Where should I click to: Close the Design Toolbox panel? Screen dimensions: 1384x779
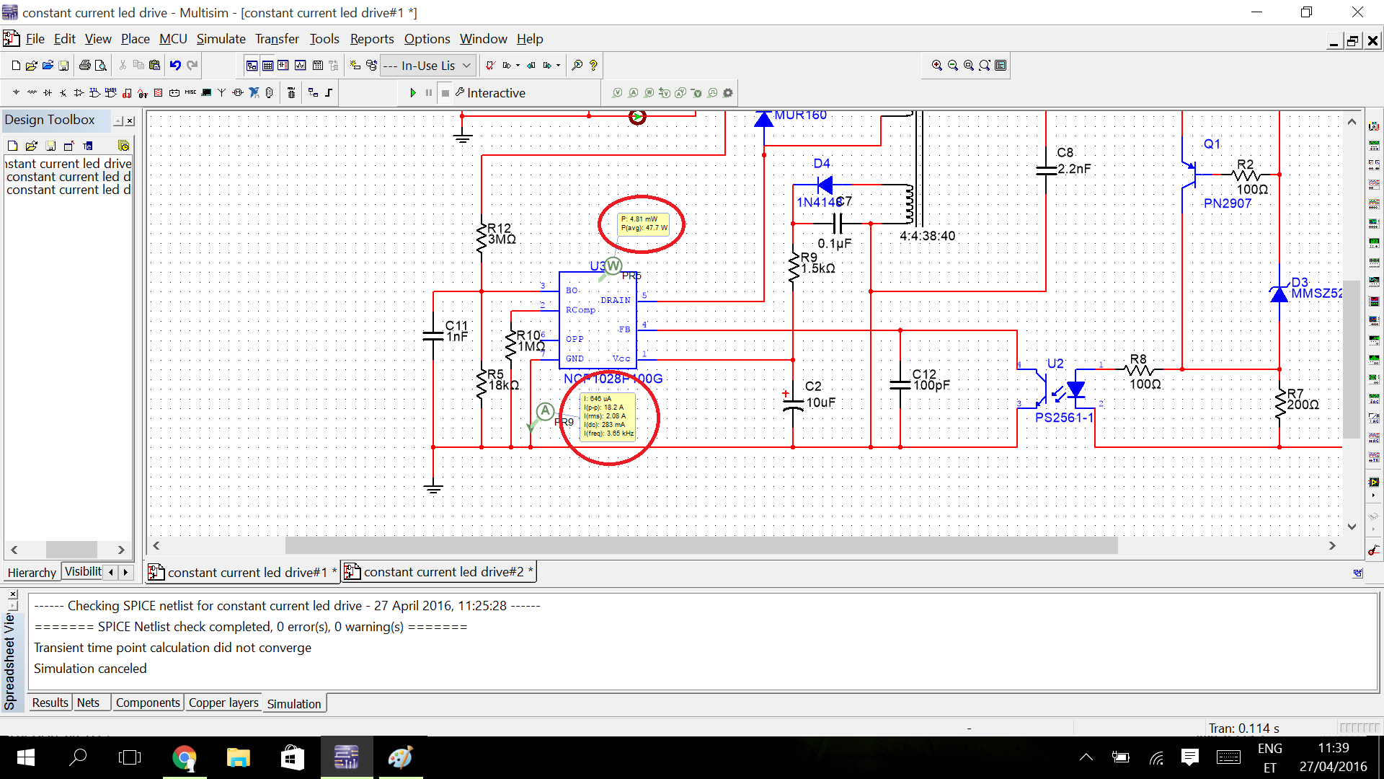point(130,120)
